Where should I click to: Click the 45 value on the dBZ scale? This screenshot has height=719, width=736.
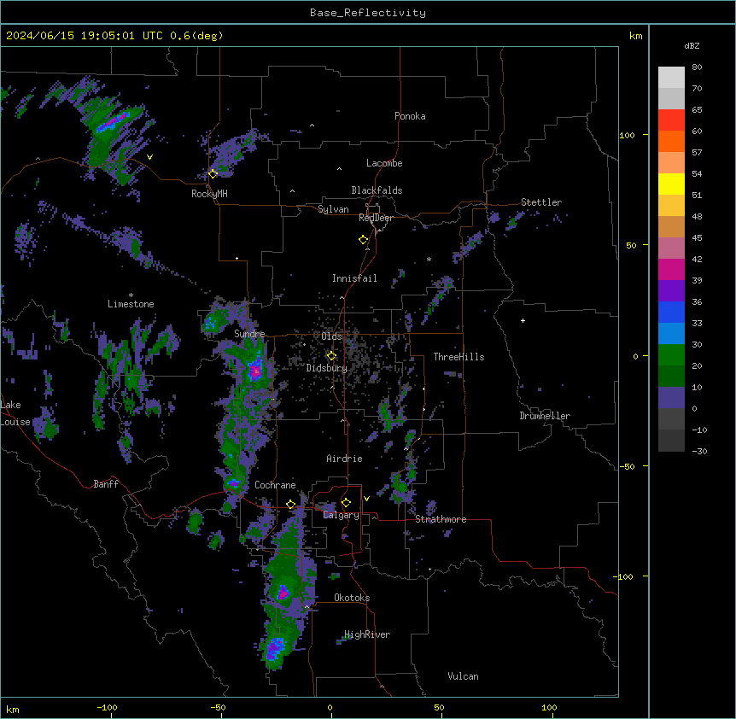(697, 238)
